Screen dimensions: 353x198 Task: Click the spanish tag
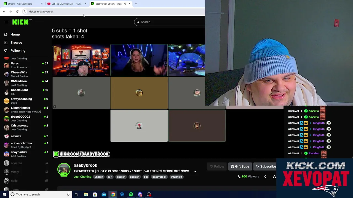(135, 177)
